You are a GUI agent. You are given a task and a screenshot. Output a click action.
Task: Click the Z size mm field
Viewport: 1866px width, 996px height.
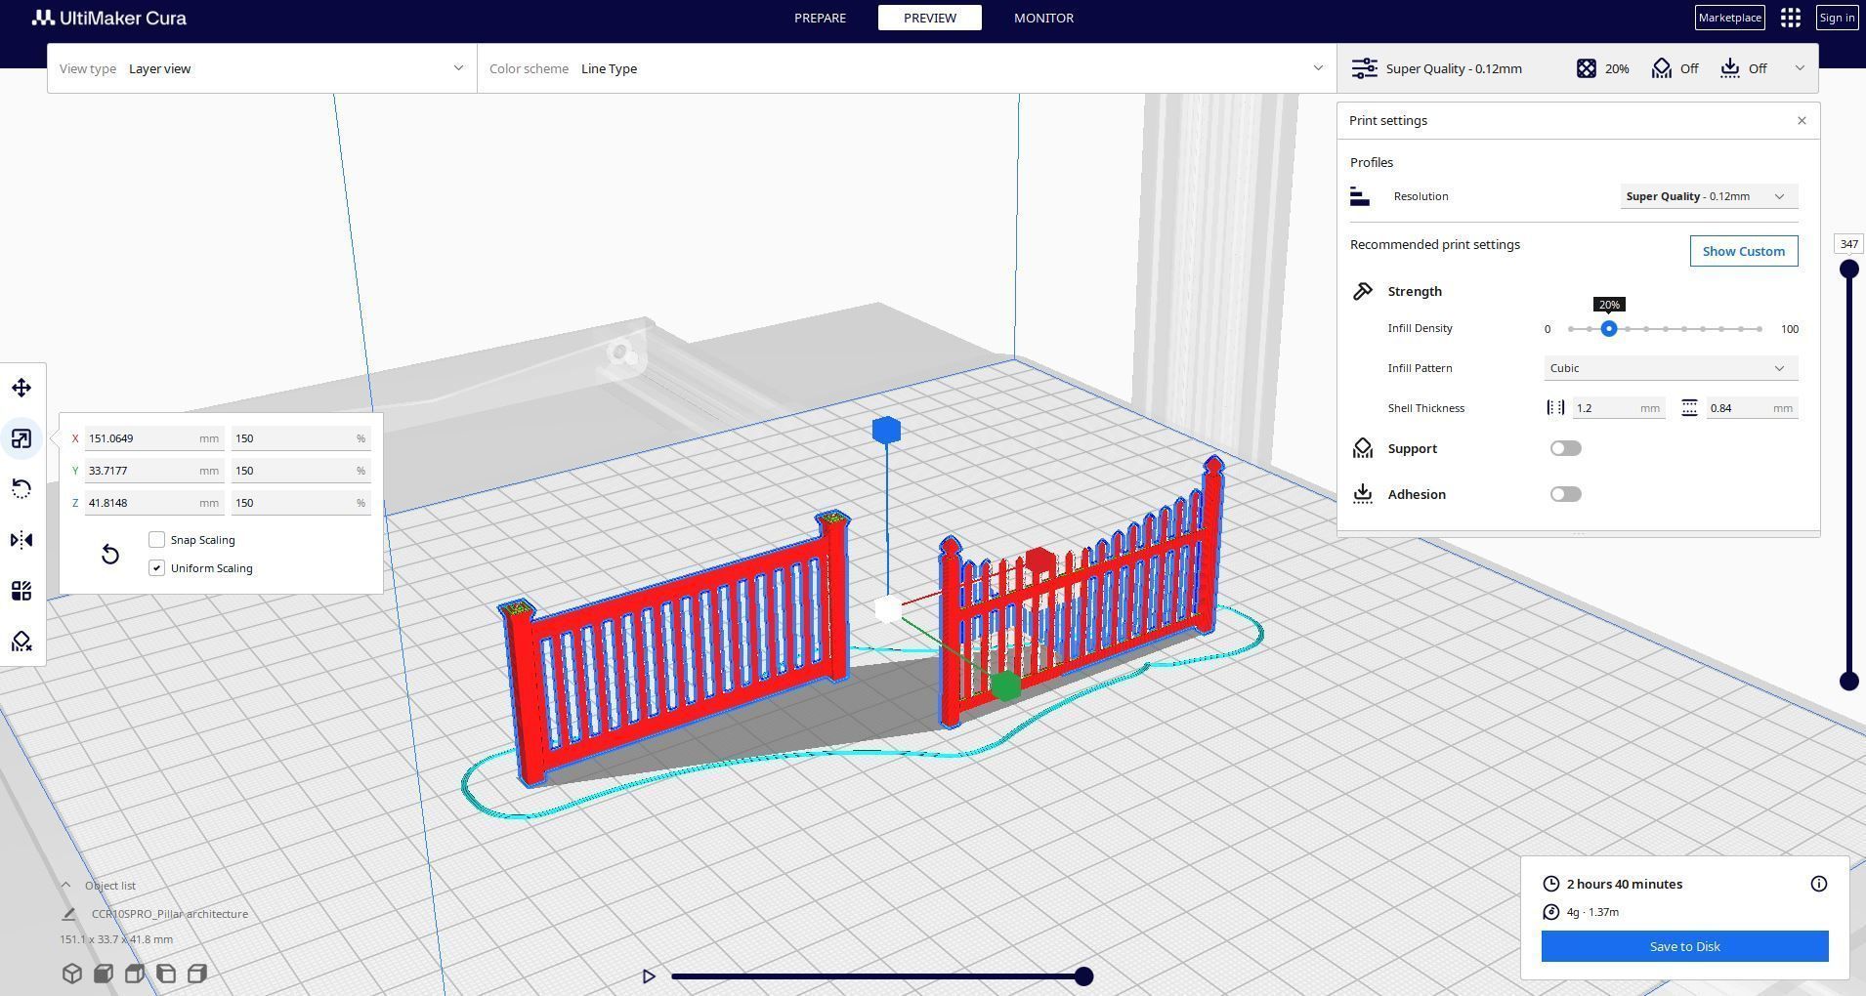tap(153, 503)
